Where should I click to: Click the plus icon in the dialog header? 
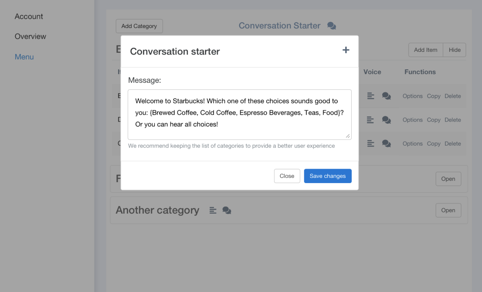(346, 50)
